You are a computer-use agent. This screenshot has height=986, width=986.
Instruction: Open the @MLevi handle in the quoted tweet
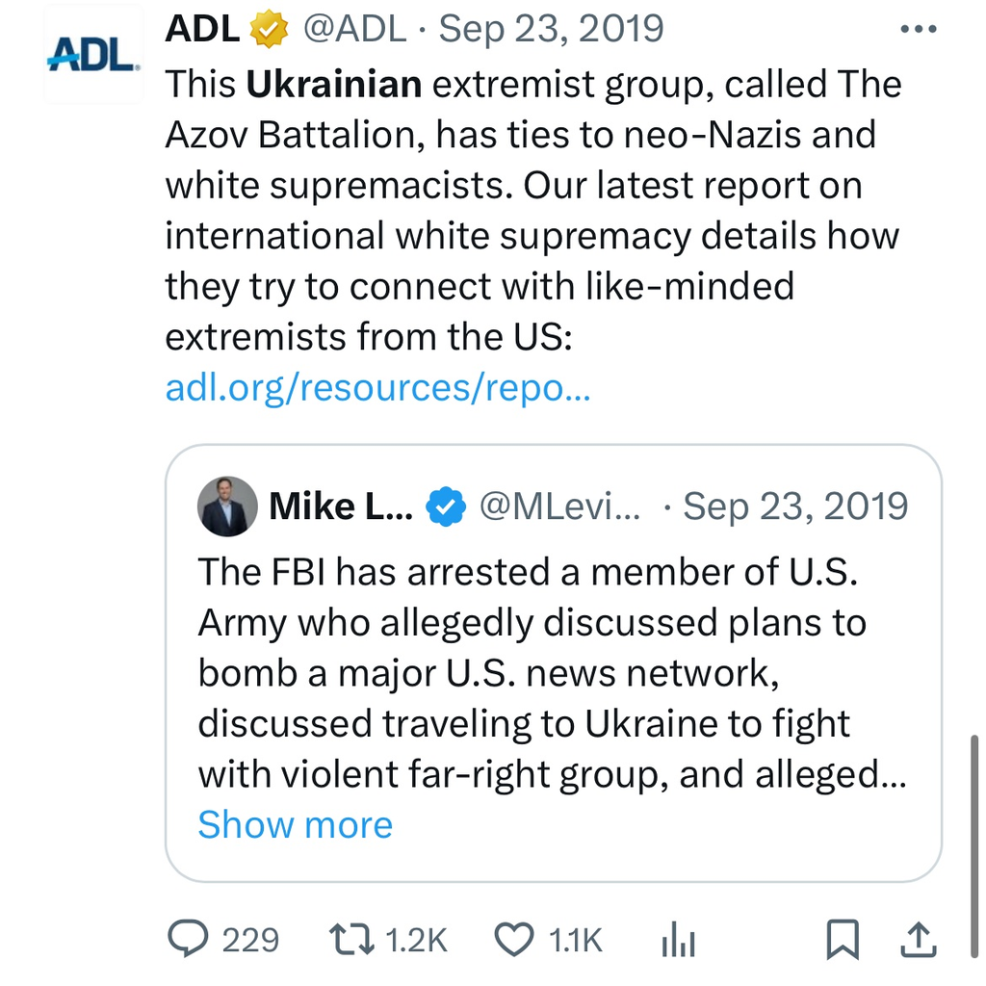pos(560,506)
